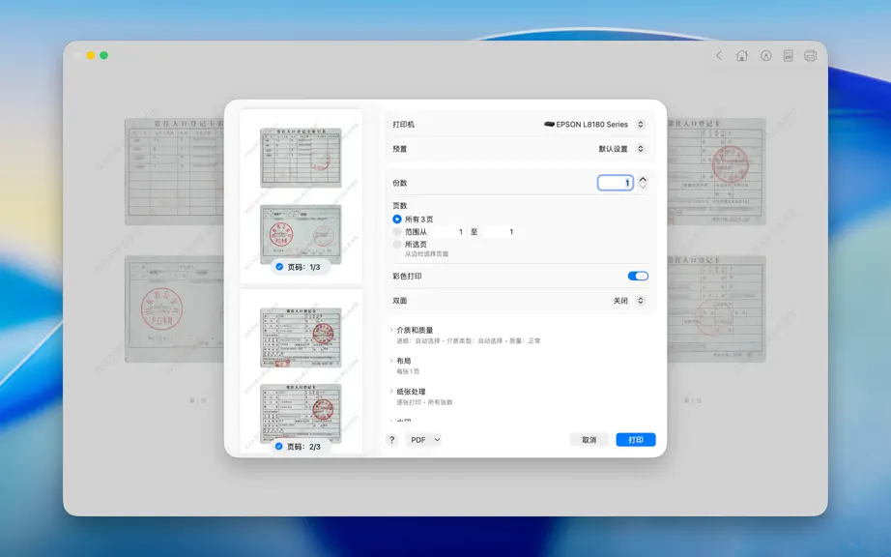This screenshot has height=557, width=891.
Task: Select the page 2/3 preview thumbnail
Action: pyautogui.click(x=302, y=372)
